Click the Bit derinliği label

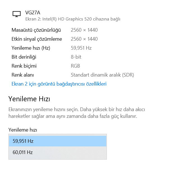click(24, 57)
